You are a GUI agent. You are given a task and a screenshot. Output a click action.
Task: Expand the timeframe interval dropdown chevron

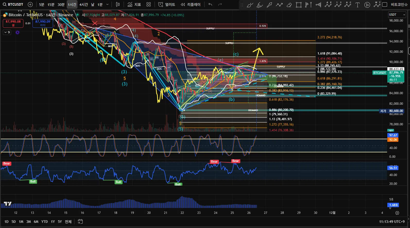click(x=107, y=4)
